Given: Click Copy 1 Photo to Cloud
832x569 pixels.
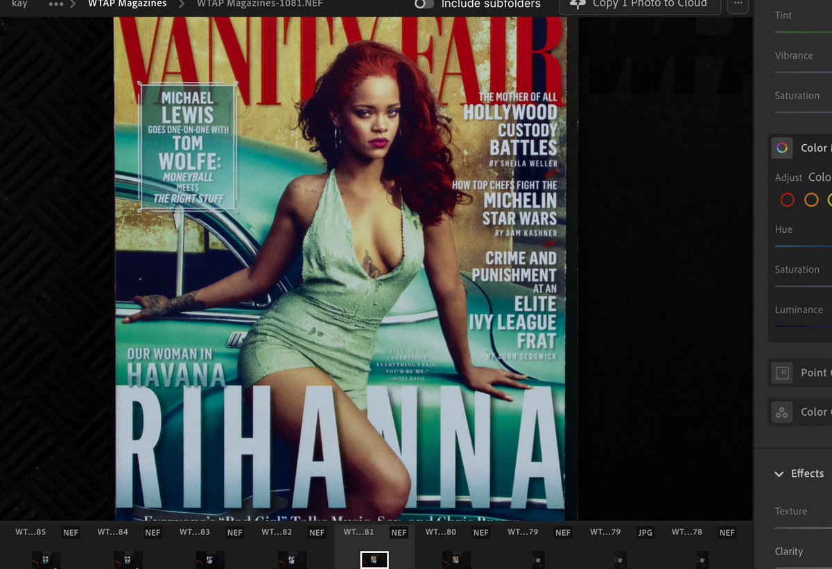Looking at the screenshot, I should pyautogui.click(x=640, y=4).
